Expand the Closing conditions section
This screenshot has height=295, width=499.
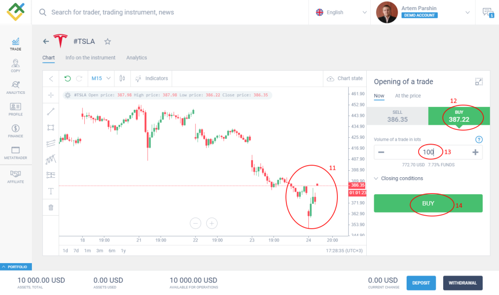[x=398, y=178]
